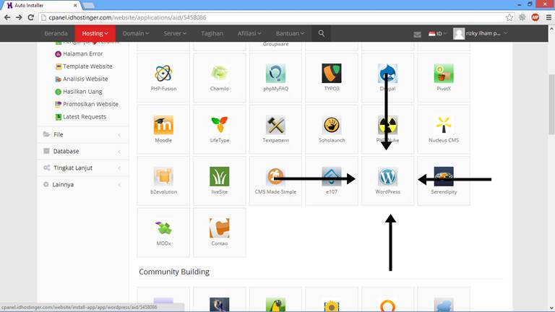The image size is (555, 312).
Task: Reload the page with refresh icon
Action: (31, 17)
